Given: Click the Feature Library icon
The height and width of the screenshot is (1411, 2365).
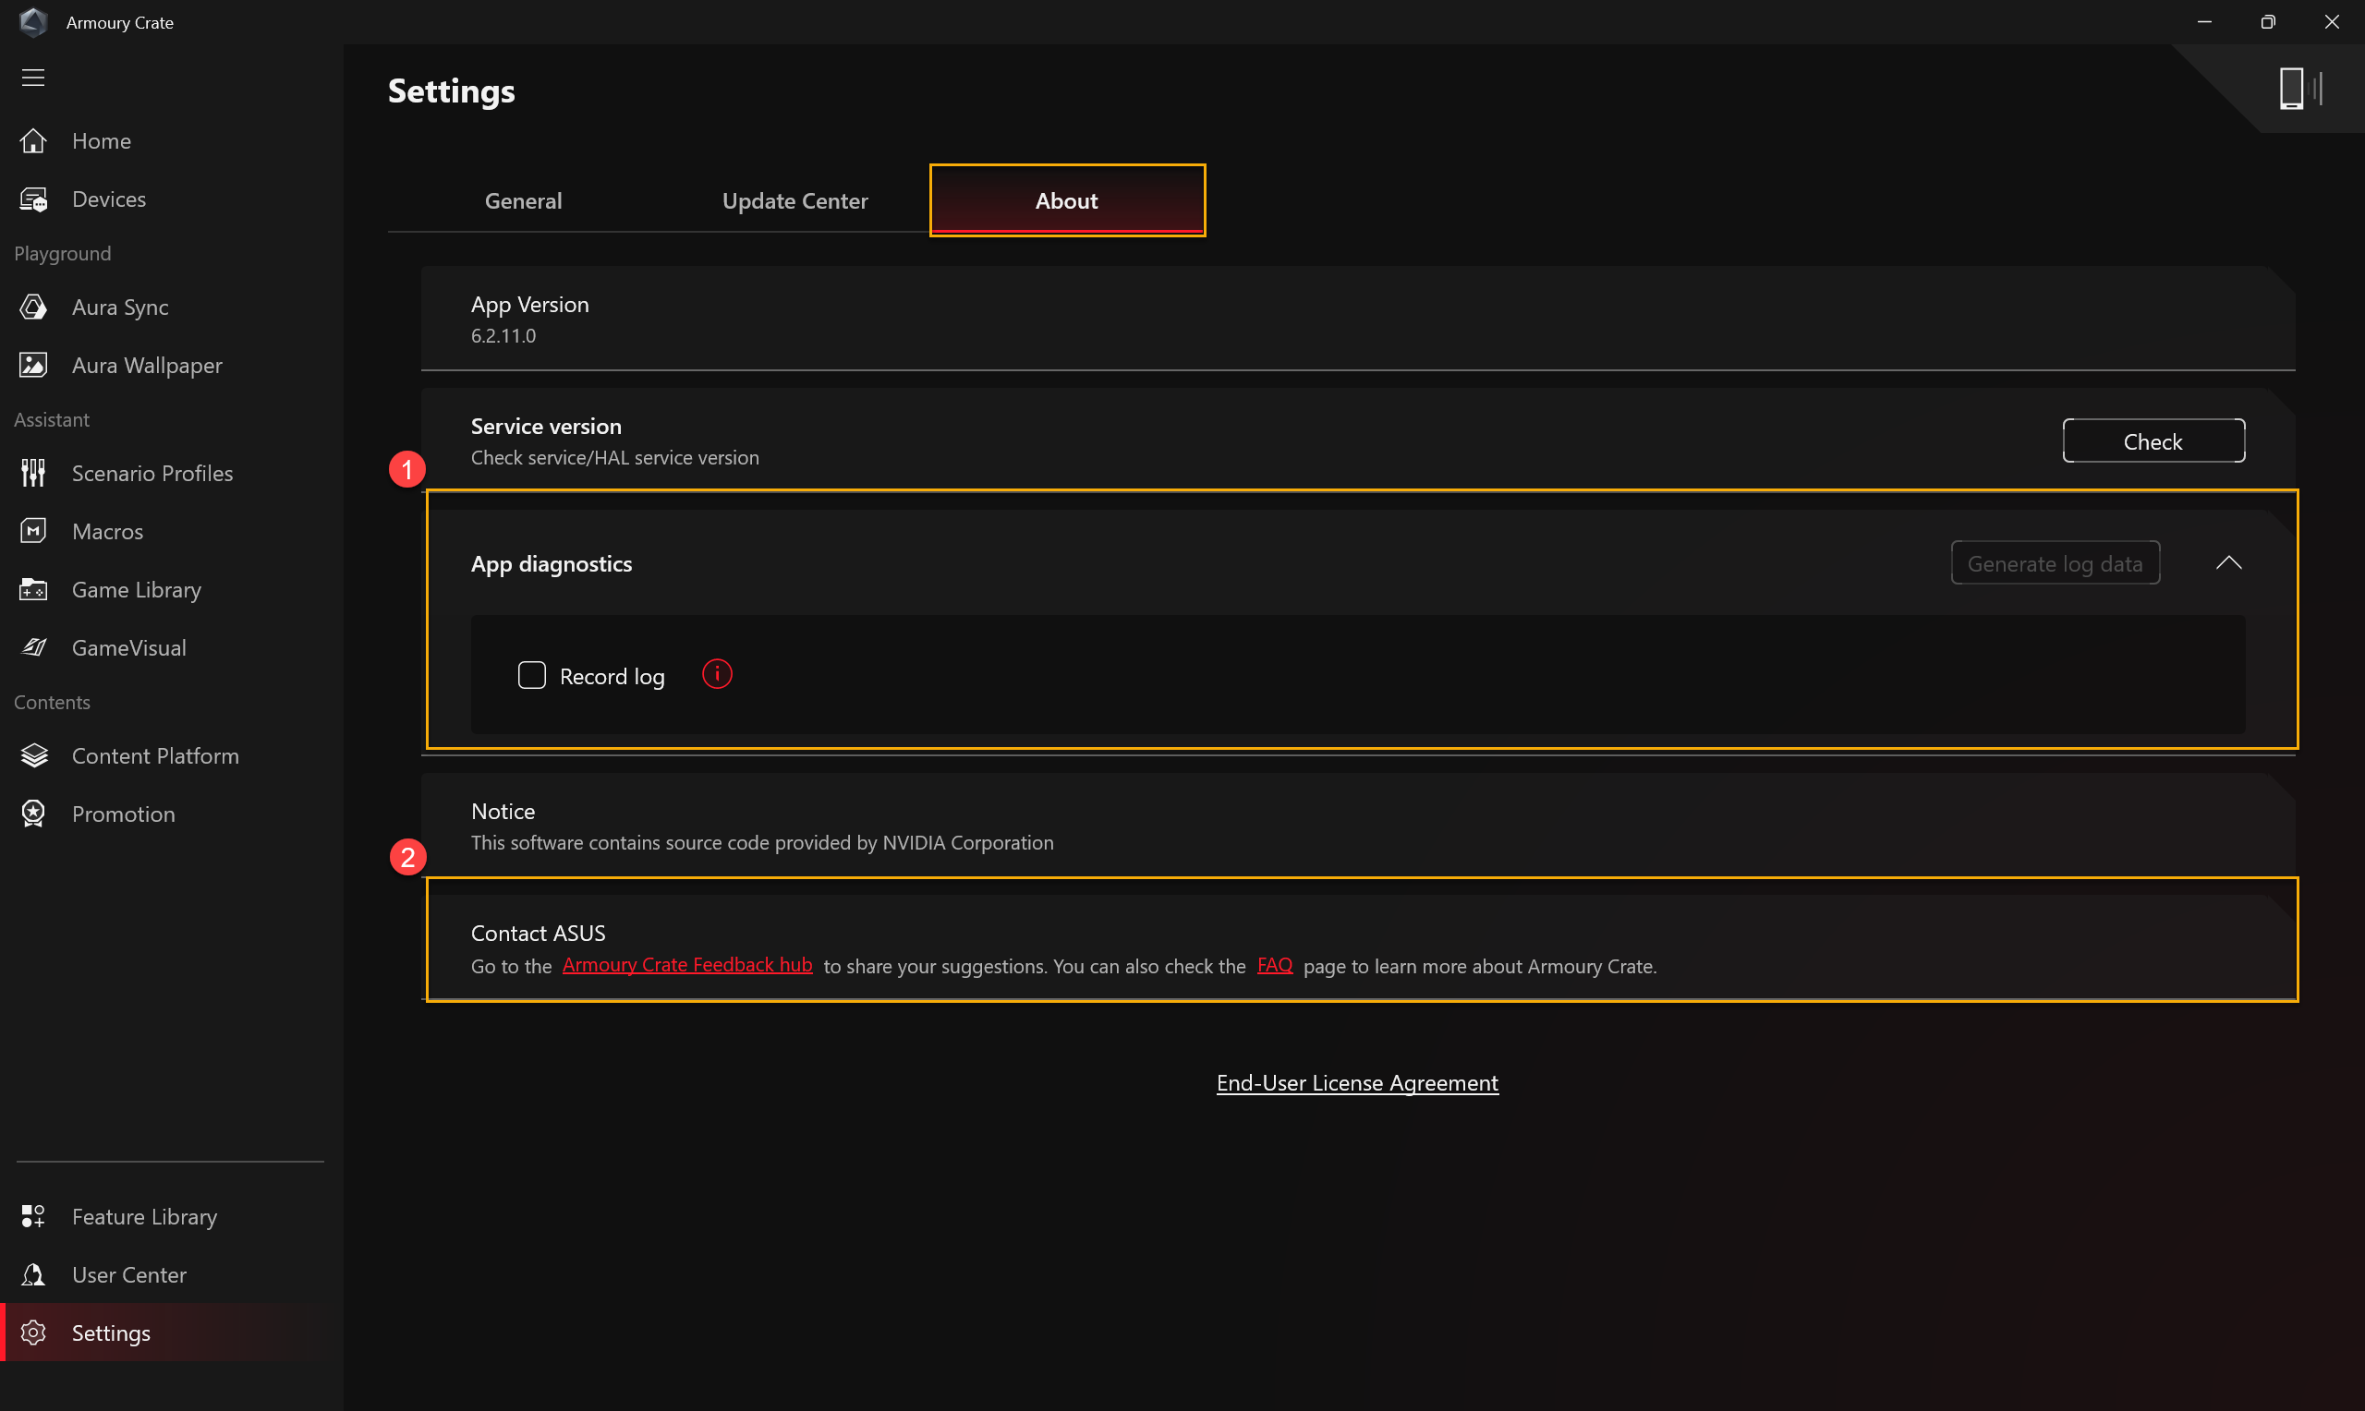Looking at the screenshot, I should pos(33,1216).
